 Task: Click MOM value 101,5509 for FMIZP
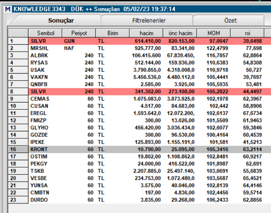click(x=217, y=120)
